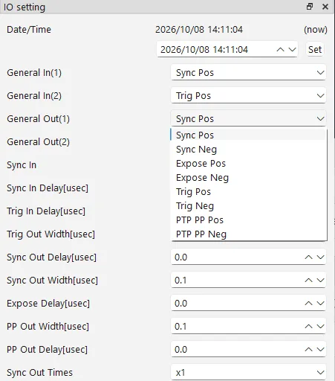Viewport: 335px width, 381px height.
Task: Open the General In(2) dropdown
Action: 248,95
